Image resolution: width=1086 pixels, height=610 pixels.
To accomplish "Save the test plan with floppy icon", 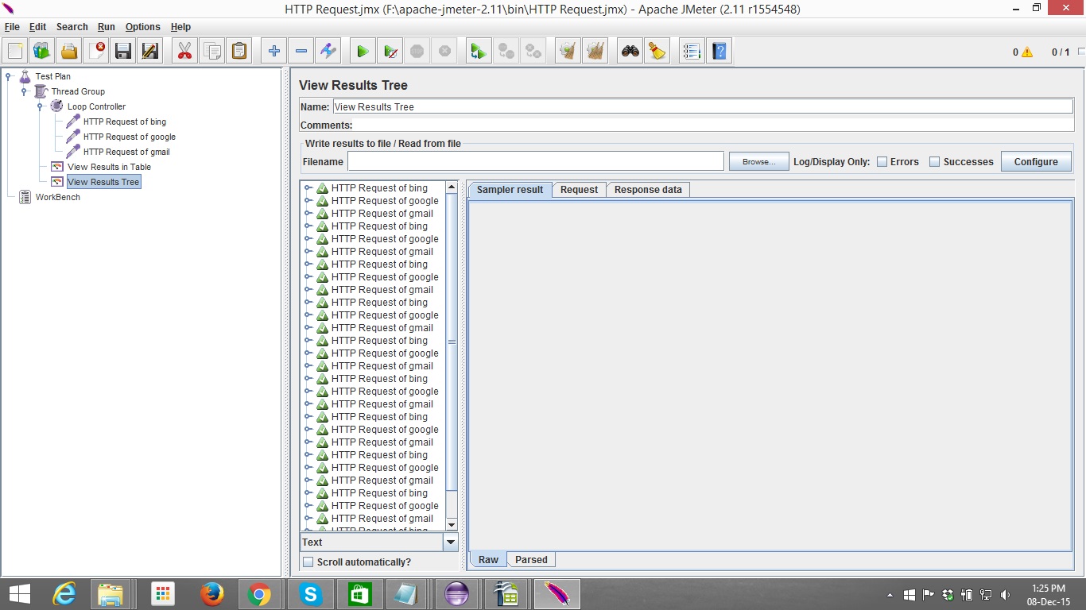I will pos(123,52).
